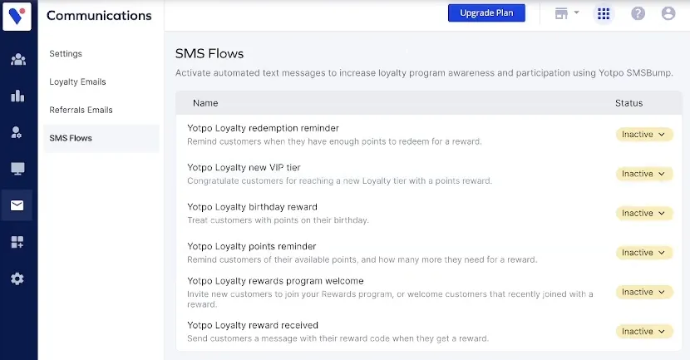Select the Communications envelope icon
The height and width of the screenshot is (360, 690).
pos(17,205)
